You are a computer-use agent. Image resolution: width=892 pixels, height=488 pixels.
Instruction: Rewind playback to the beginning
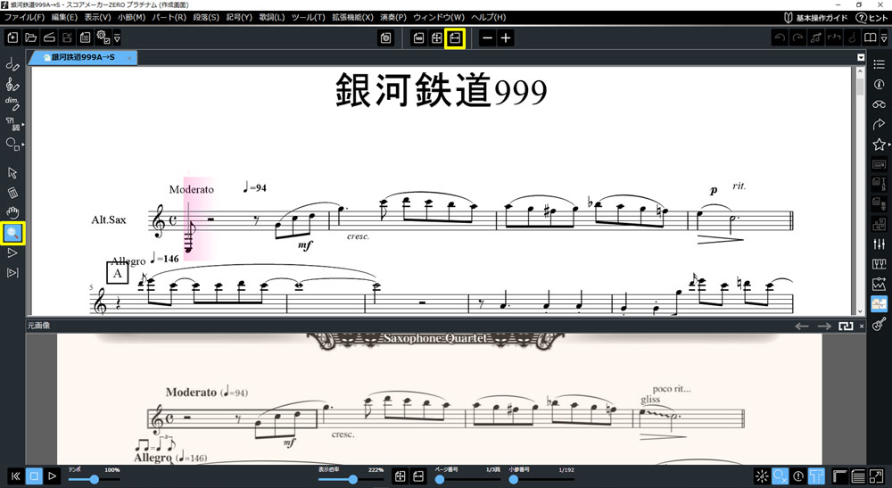pyautogui.click(x=15, y=476)
